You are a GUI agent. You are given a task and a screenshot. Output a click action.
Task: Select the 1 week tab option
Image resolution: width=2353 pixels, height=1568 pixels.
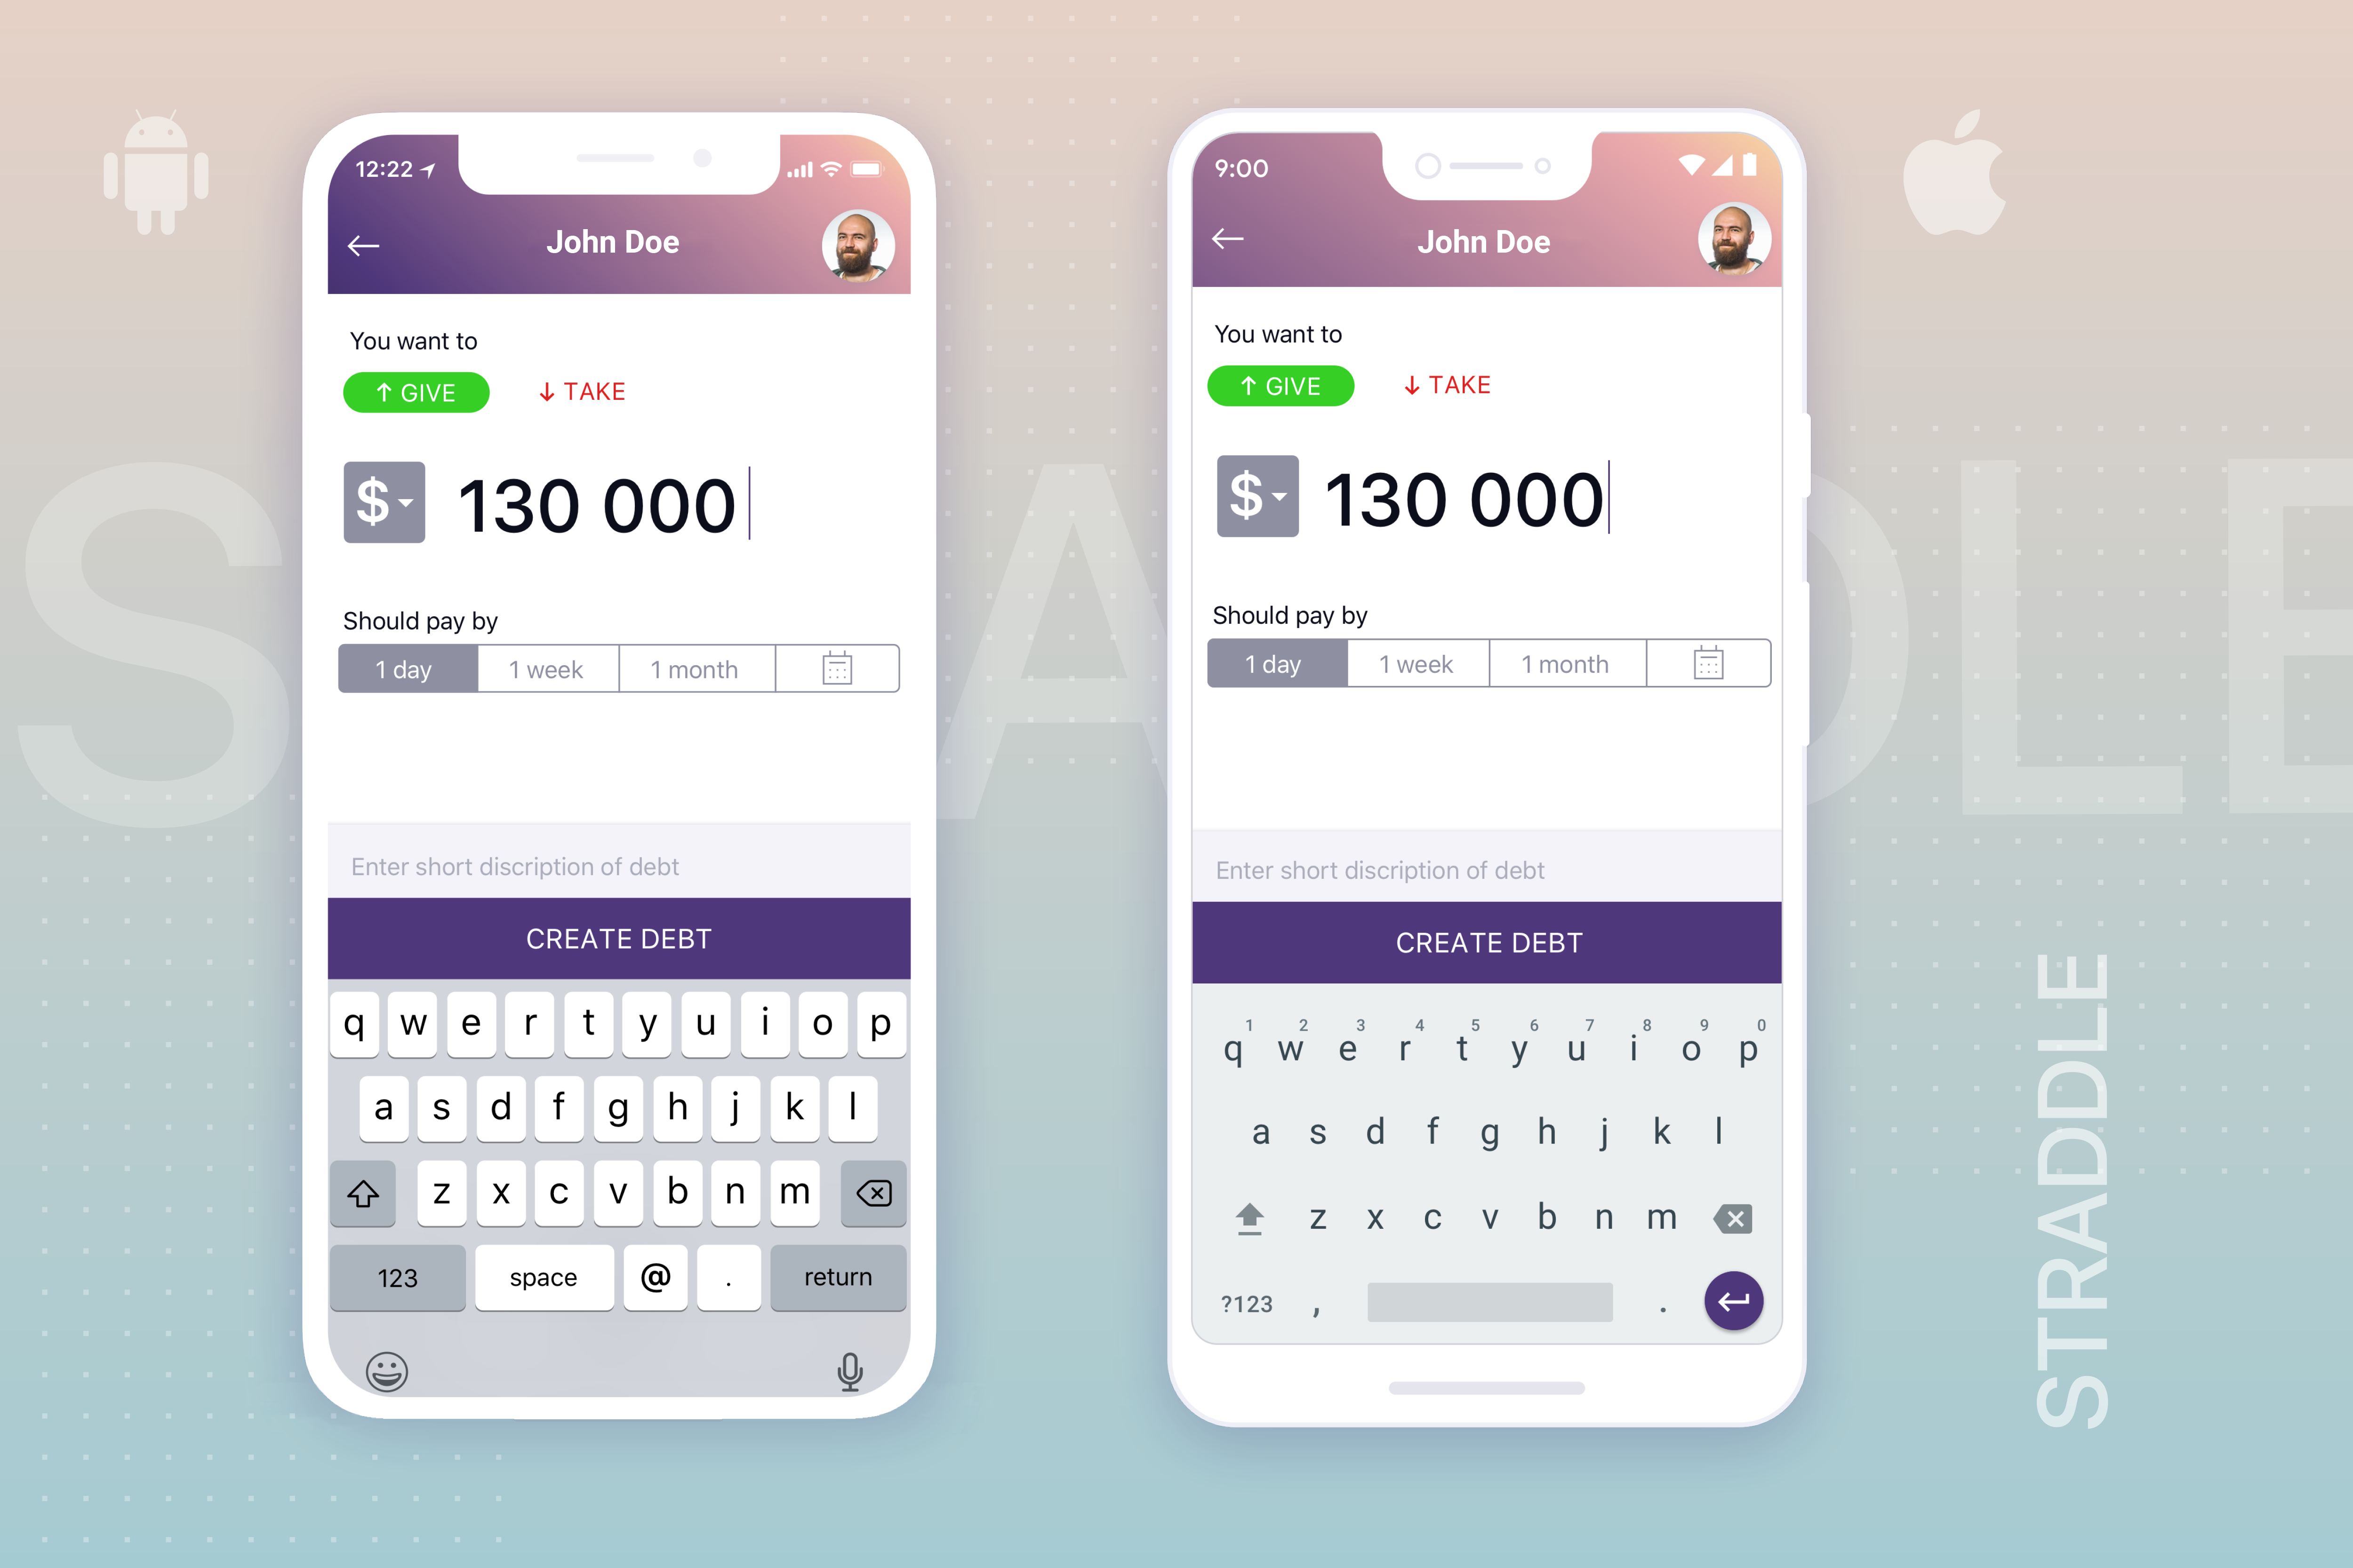click(x=544, y=669)
